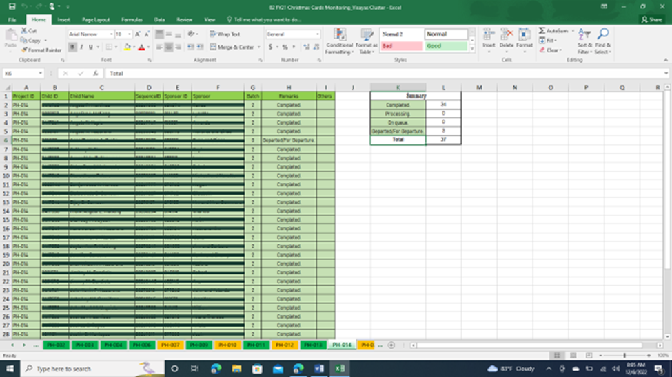
Task: Apply Percent Style format
Action: 285,47
